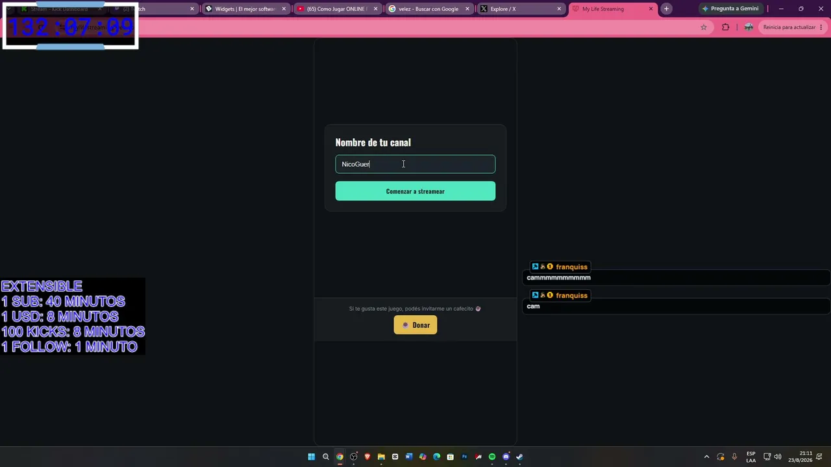Click the Donar button
Viewport: 831px width, 467px height.
tap(415, 325)
